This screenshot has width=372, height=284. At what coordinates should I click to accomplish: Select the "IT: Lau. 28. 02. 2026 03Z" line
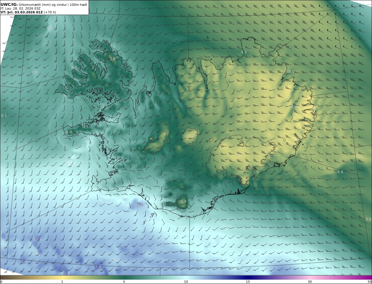21,8
